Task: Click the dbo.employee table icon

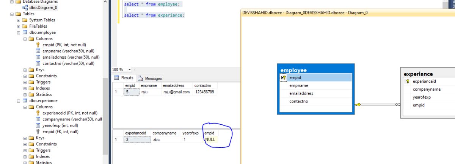Action: click(25, 32)
